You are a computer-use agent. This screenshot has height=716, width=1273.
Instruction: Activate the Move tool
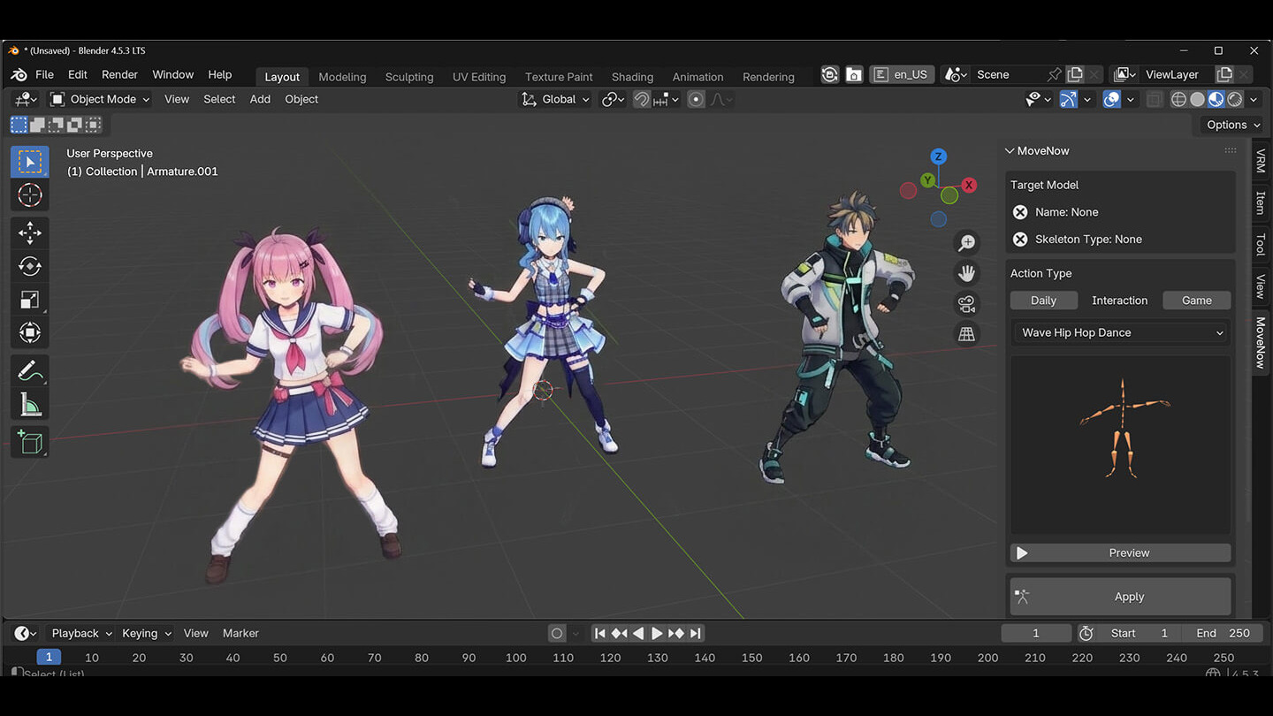tap(29, 232)
